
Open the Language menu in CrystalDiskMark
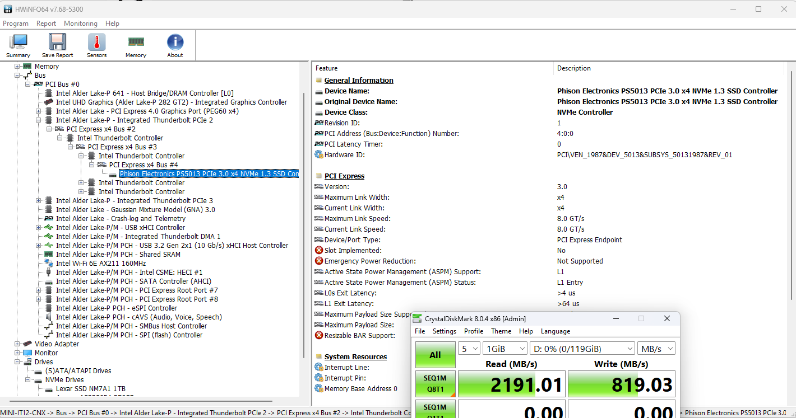click(555, 331)
